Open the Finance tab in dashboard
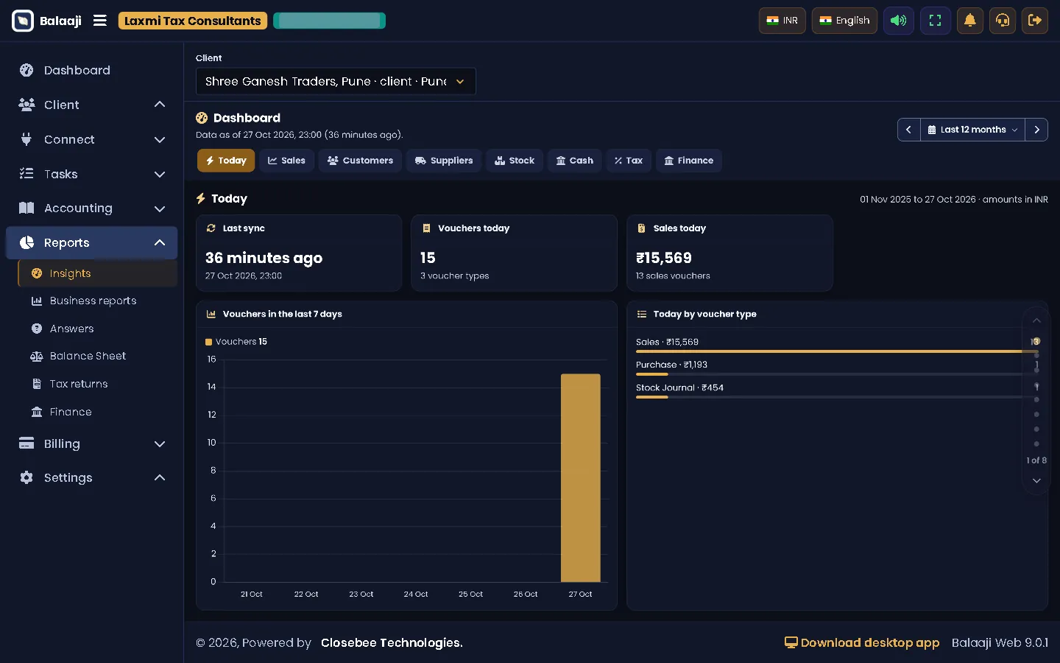The height and width of the screenshot is (663, 1060). [689, 161]
